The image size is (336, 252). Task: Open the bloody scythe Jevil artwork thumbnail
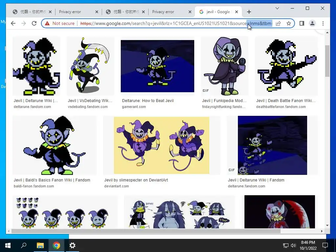tap(280, 212)
